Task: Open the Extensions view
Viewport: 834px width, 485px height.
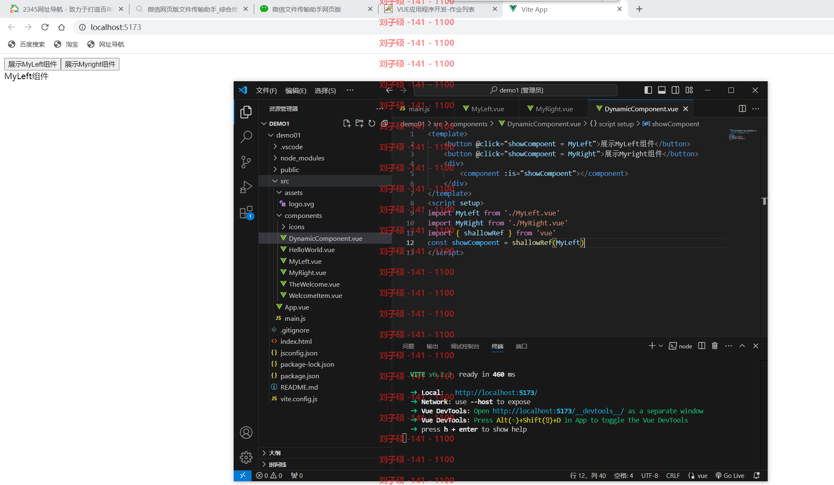Action: click(x=246, y=212)
